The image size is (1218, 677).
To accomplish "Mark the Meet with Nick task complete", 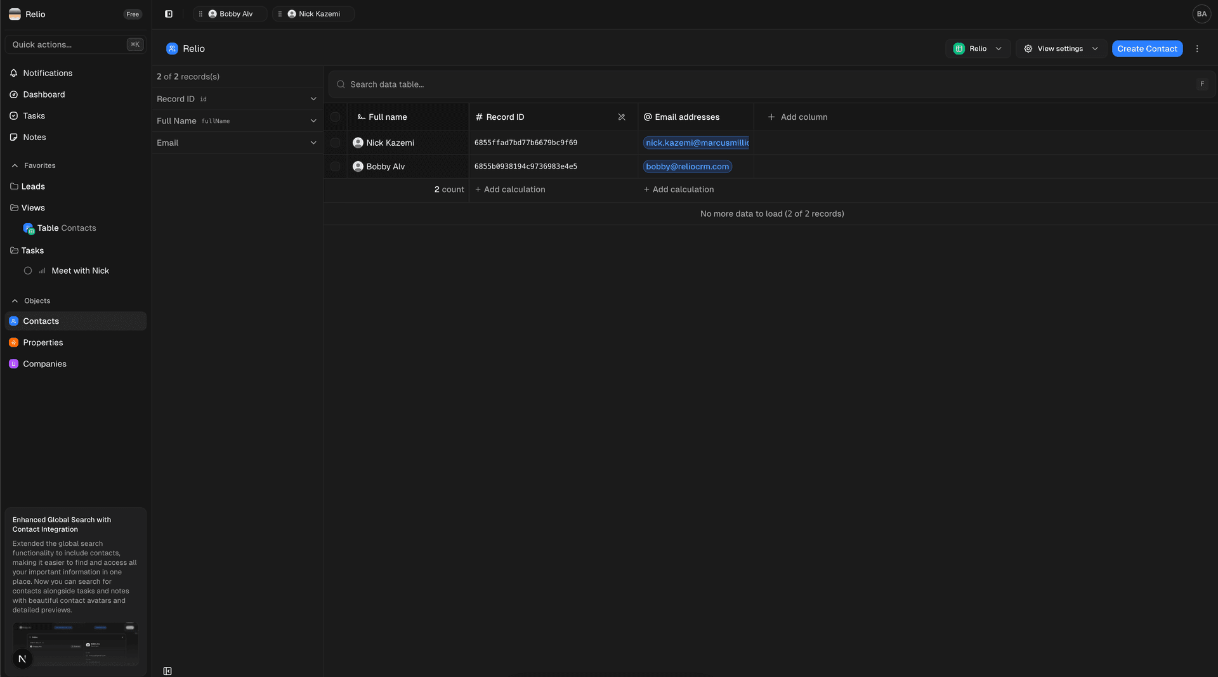I will [28, 270].
